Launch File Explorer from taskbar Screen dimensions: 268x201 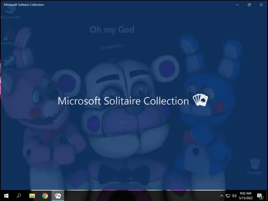point(32,196)
